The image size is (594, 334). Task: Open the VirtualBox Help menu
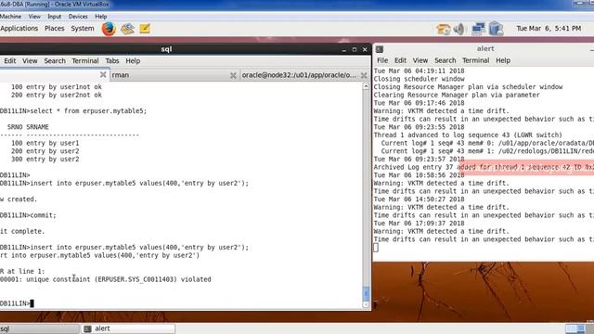pyautogui.click(x=101, y=17)
